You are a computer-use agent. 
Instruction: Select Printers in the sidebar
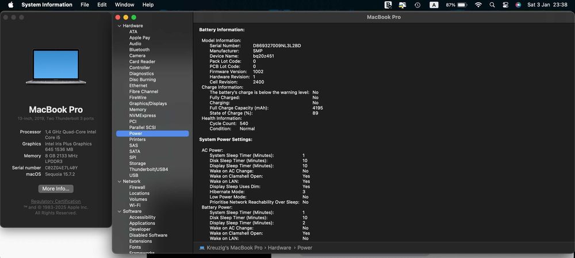[x=137, y=140]
